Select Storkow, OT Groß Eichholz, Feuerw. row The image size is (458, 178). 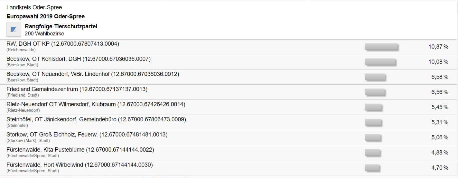87,135
